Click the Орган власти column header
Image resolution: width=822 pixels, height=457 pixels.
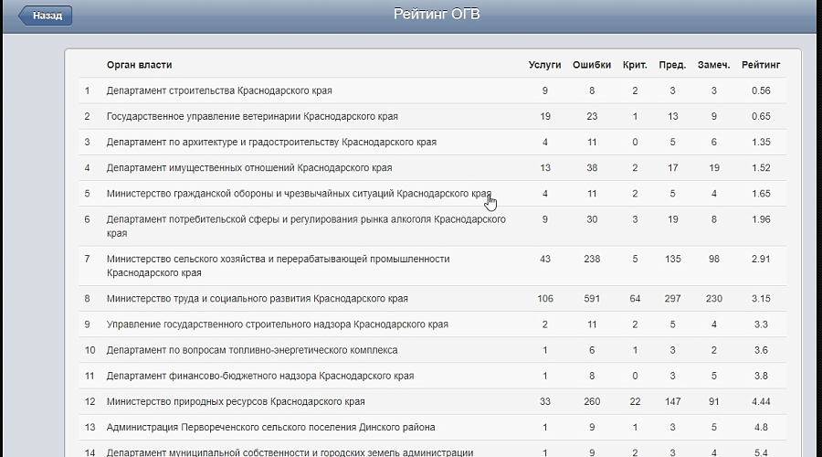(140, 65)
